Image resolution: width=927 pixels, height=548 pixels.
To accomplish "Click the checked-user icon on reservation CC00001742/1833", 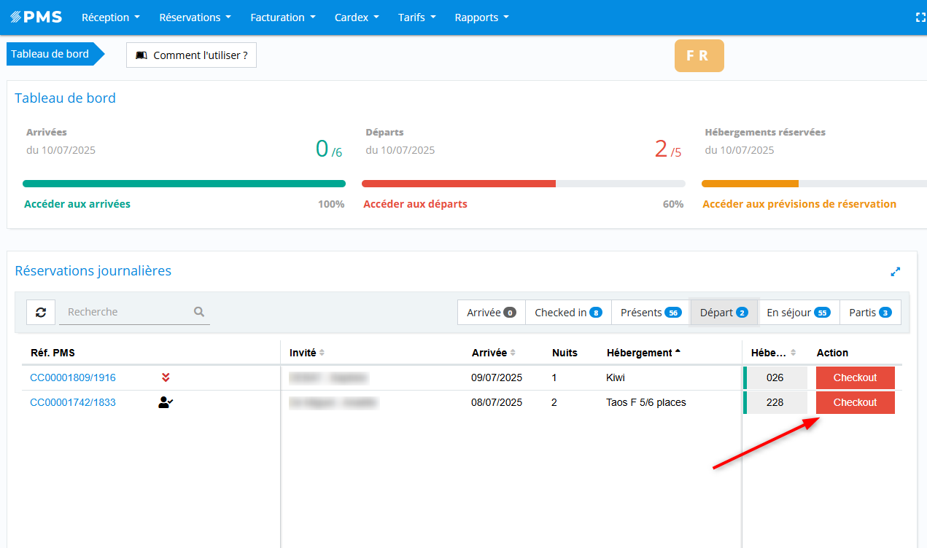I will (x=166, y=402).
